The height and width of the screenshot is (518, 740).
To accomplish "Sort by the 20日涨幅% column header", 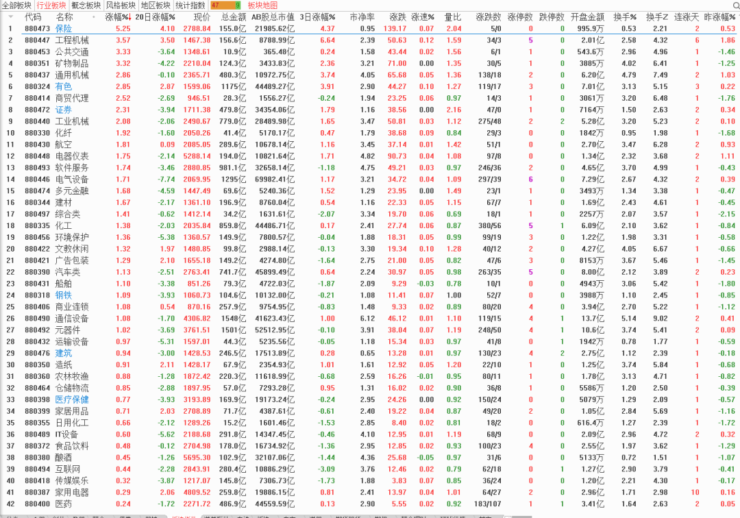I will (x=155, y=17).
